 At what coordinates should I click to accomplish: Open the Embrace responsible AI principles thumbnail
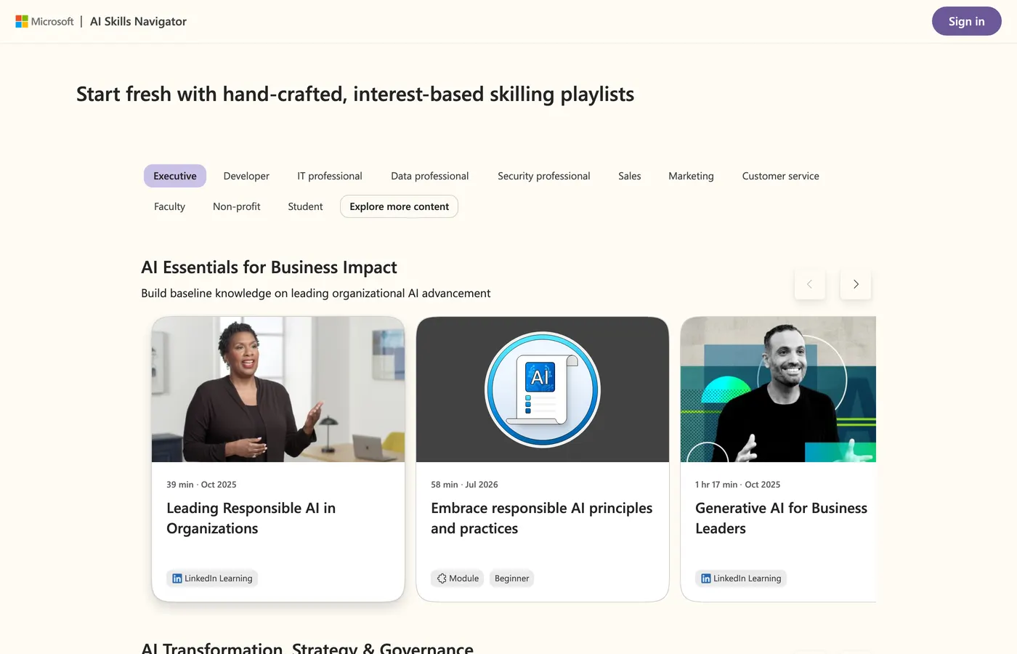click(543, 389)
